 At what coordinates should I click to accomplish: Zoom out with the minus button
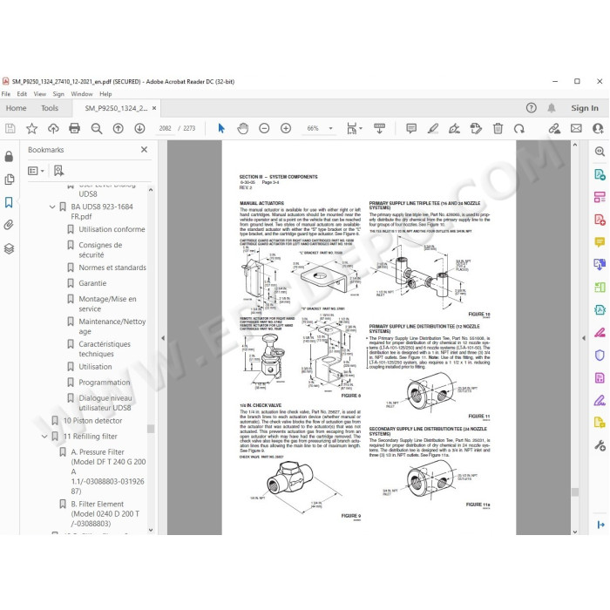point(264,128)
